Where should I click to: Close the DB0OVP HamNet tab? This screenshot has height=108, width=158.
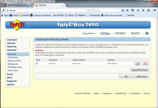click(32, 5)
